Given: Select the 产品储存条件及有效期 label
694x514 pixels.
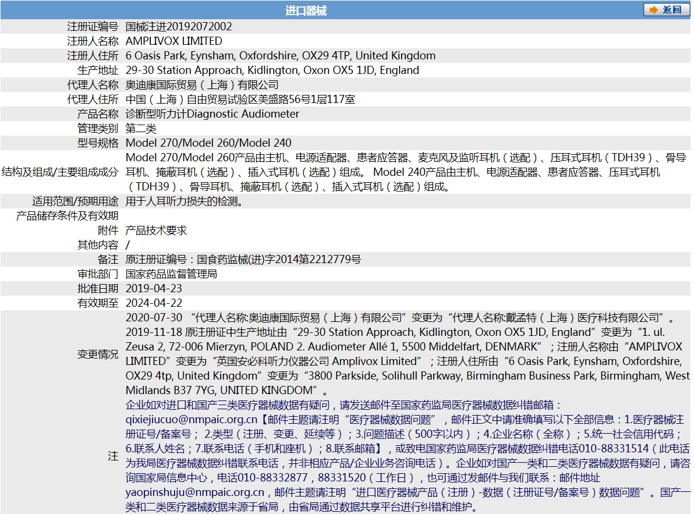Looking at the screenshot, I should point(68,216).
